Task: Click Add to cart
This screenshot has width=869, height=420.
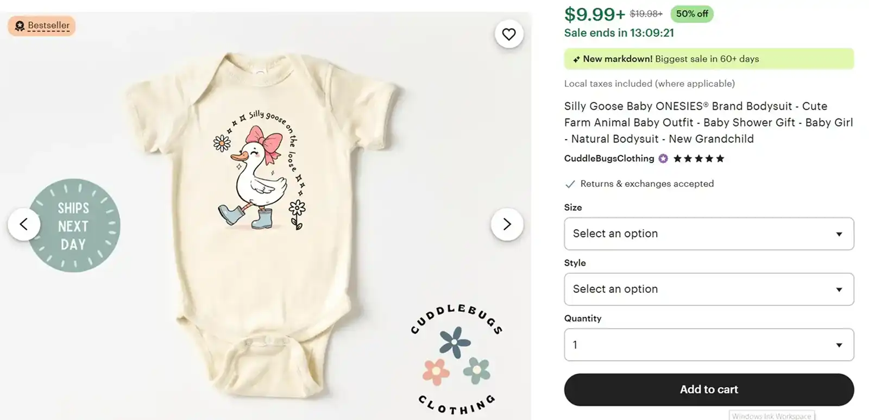Action: [x=709, y=390]
